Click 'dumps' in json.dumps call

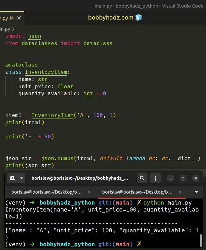[x=65, y=158]
